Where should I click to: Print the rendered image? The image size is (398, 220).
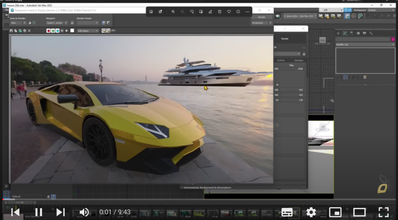point(24,31)
